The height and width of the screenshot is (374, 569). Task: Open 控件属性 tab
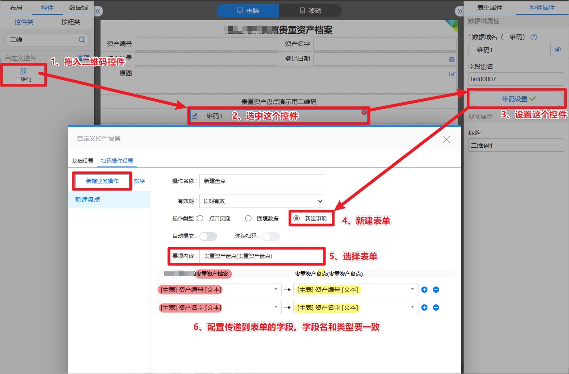coord(542,8)
